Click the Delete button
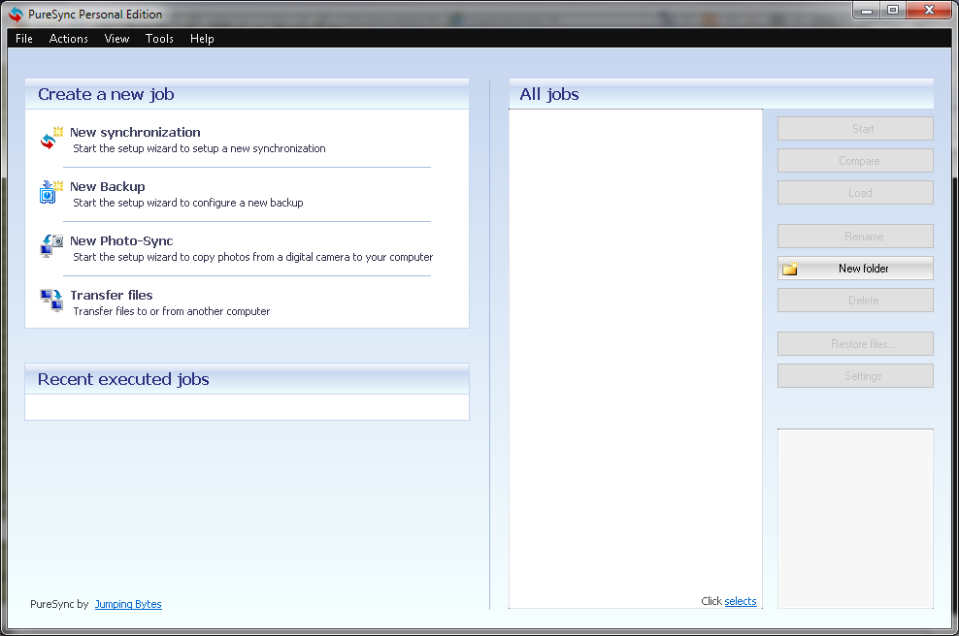This screenshot has width=959, height=636. click(855, 300)
